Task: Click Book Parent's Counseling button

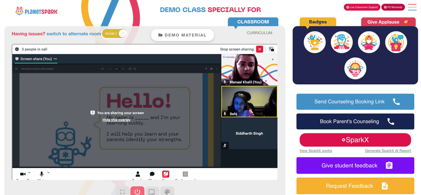Action: point(355,122)
